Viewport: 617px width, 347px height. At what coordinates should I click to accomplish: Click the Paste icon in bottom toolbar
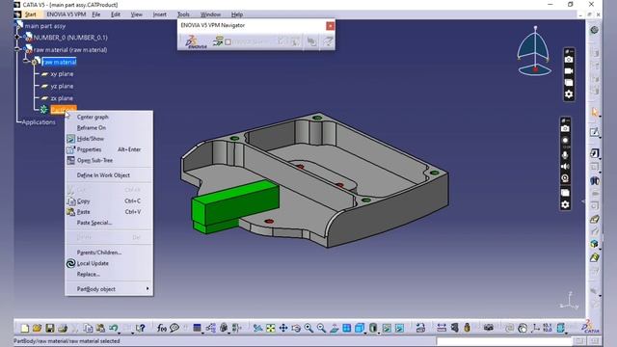coord(100,328)
